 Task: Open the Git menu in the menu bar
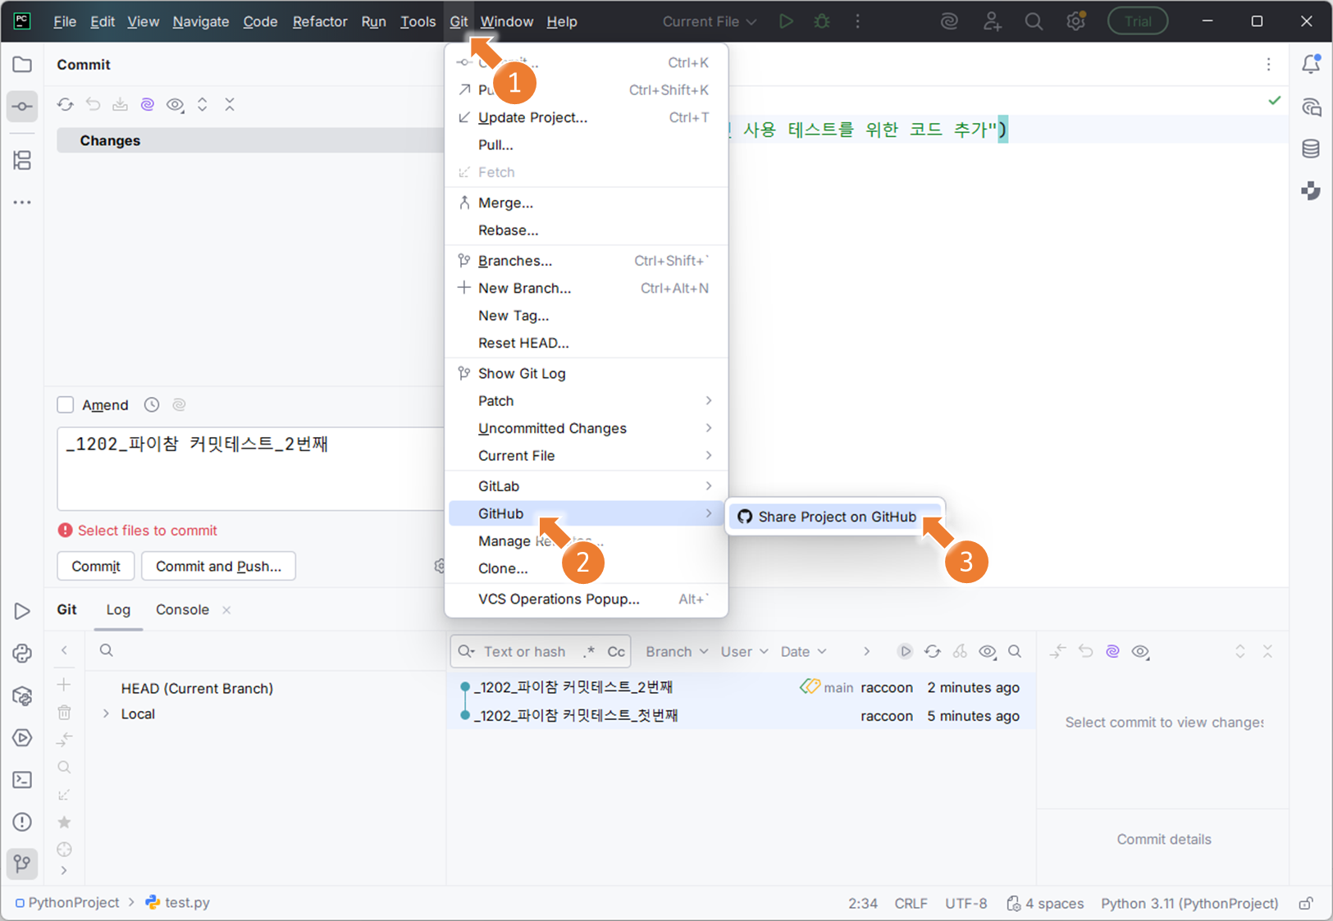[459, 21]
